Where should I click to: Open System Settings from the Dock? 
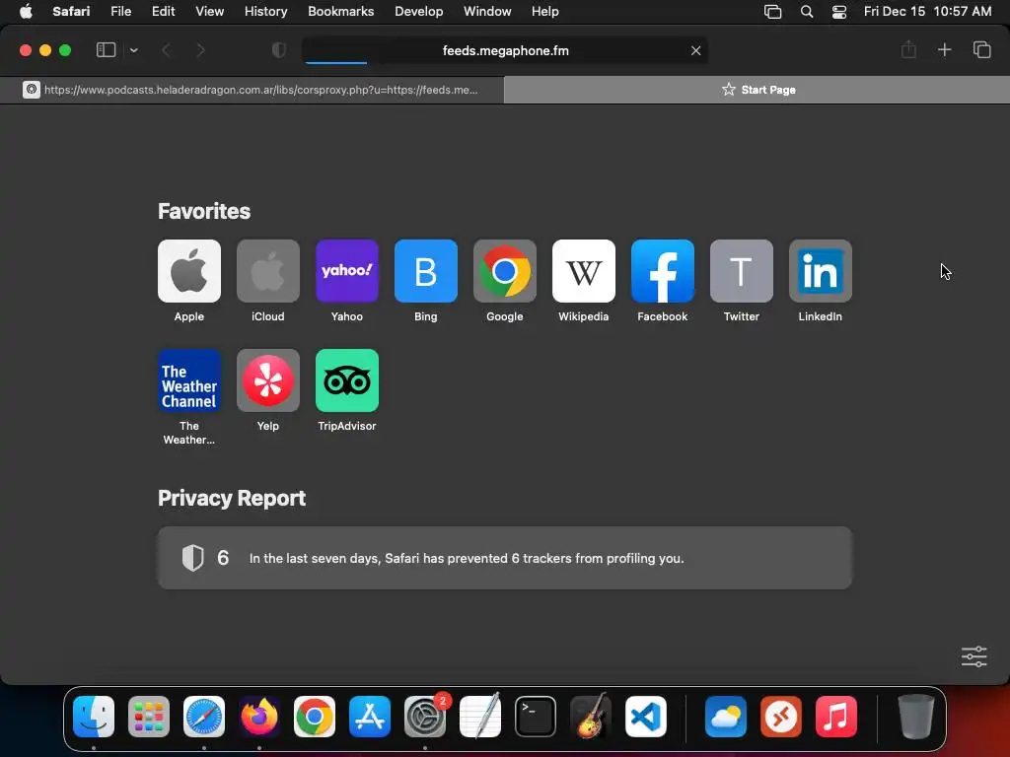pos(425,717)
